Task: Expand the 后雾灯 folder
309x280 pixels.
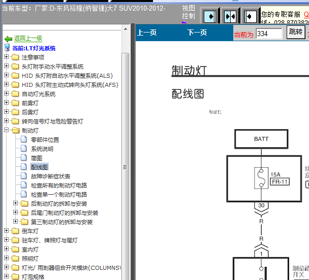Action: coord(6,112)
